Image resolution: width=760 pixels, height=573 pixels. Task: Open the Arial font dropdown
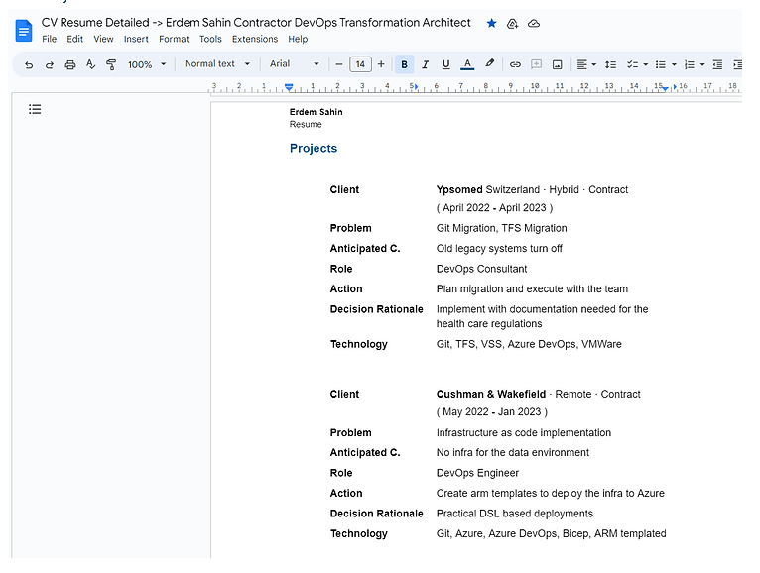click(x=295, y=63)
